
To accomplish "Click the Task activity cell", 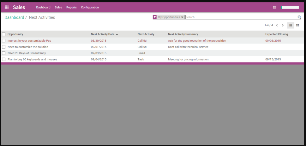I will 141,59.
